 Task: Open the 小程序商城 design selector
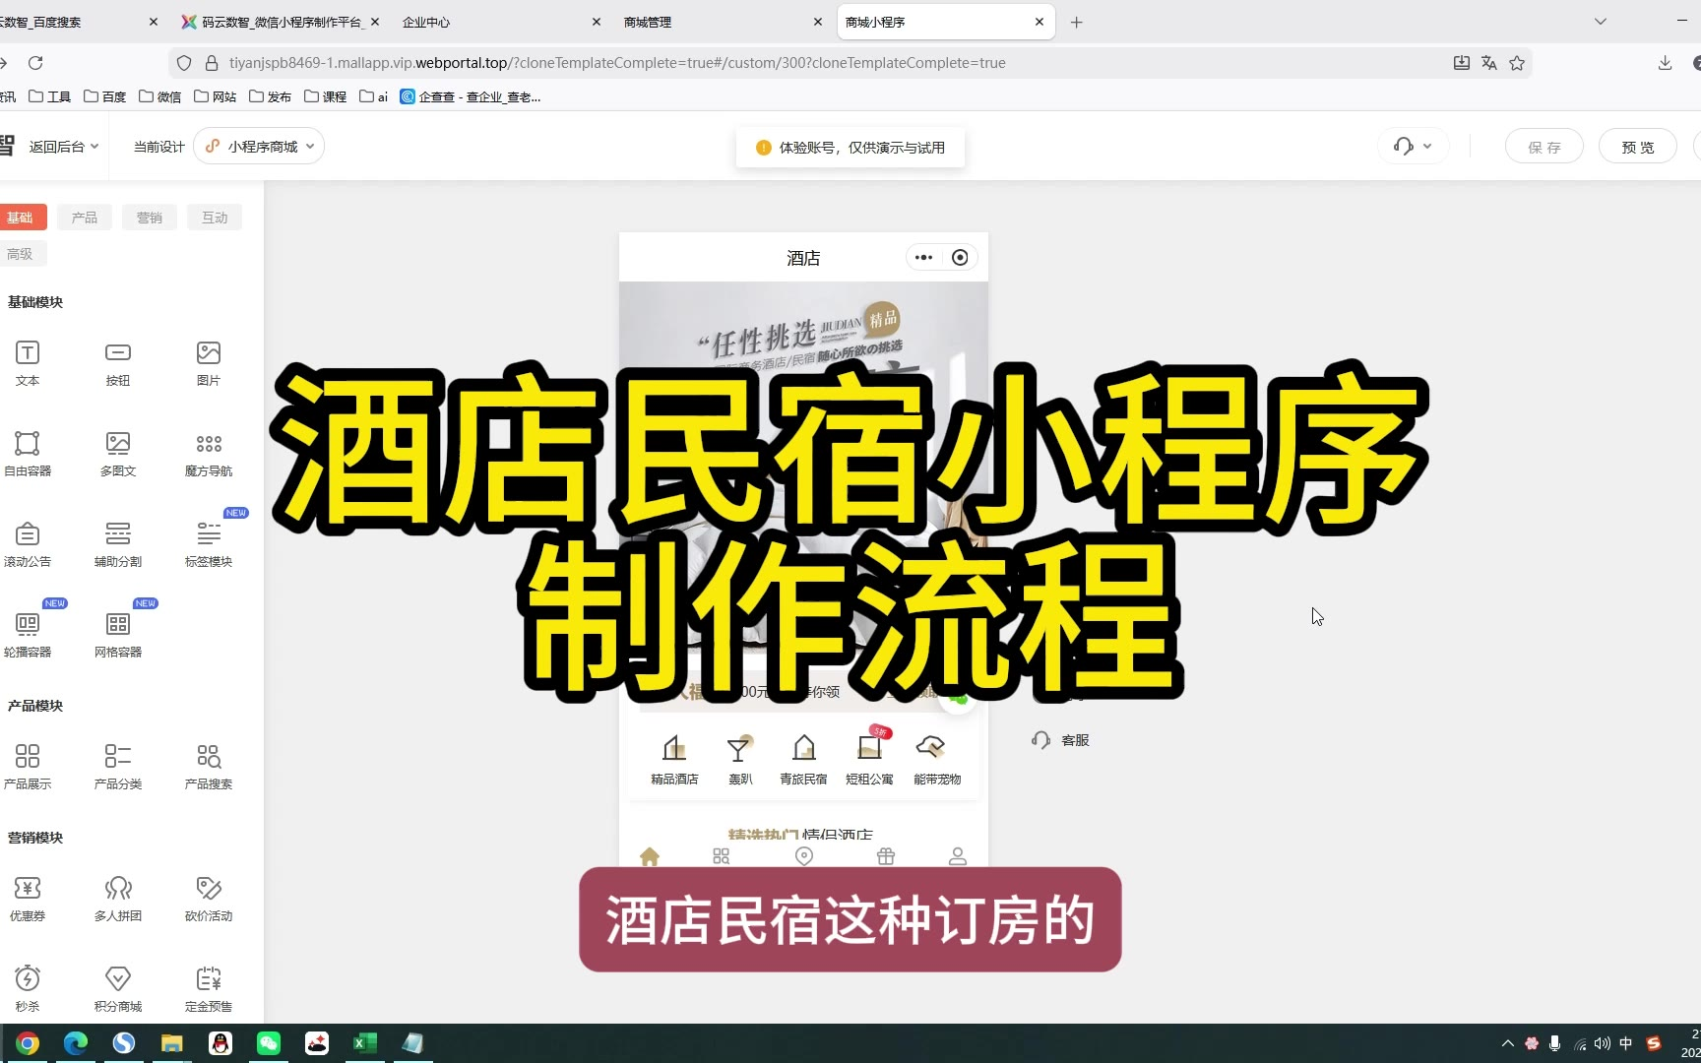[x=260, y=147]
